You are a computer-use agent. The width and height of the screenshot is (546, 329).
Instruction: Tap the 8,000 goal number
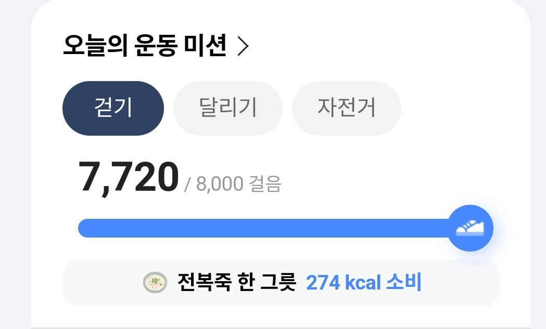pos(220,185)
